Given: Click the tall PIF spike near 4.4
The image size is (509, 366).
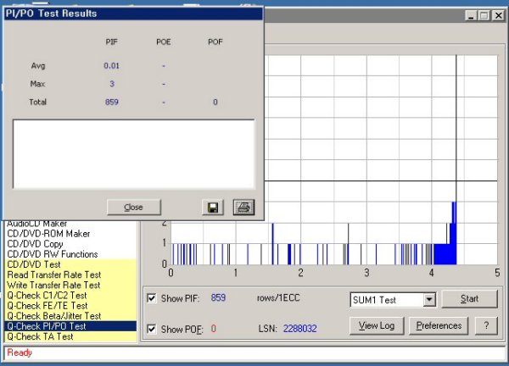Looking at the screenshot, I should [455, 233].
